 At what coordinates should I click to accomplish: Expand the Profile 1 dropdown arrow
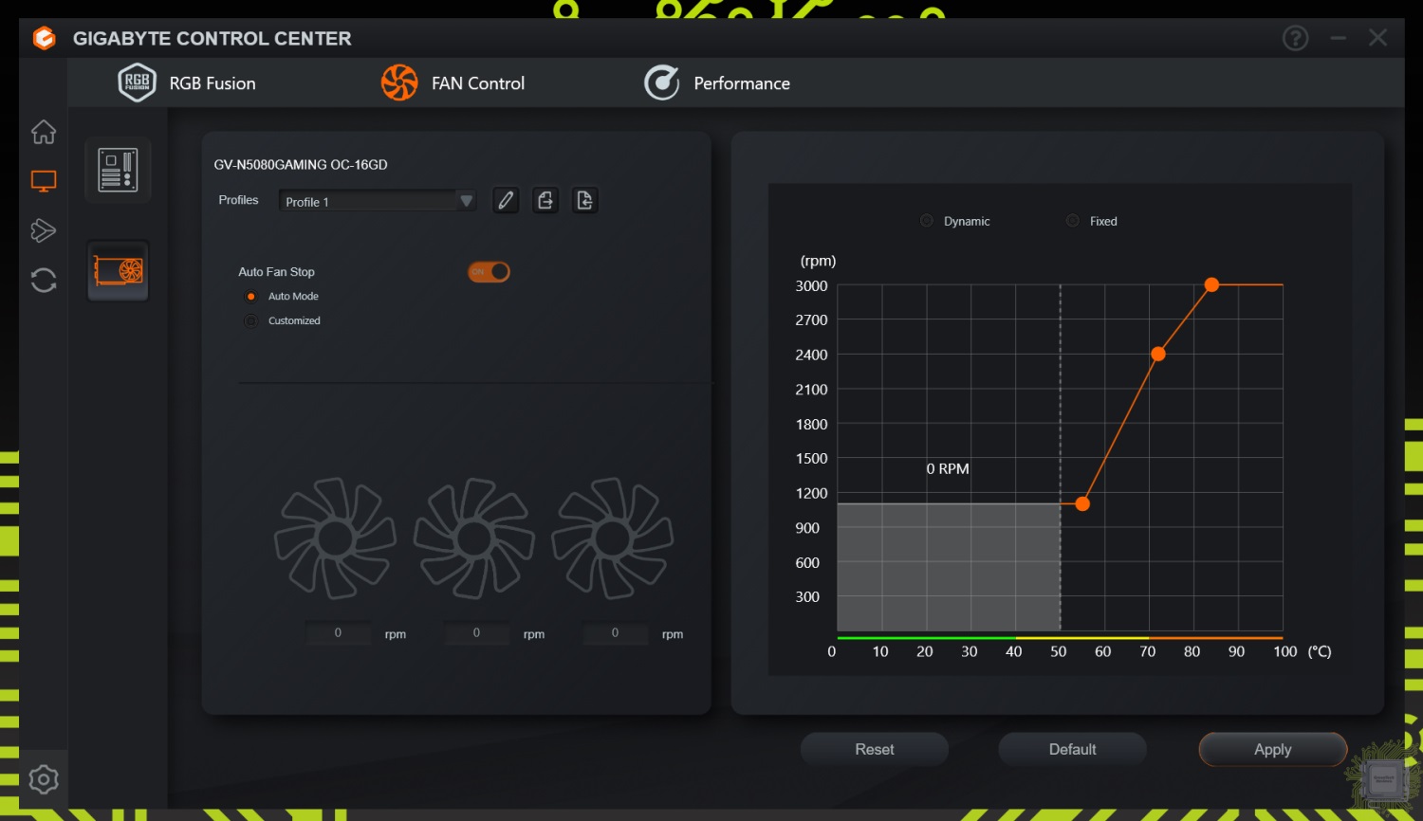pos(466,201)
